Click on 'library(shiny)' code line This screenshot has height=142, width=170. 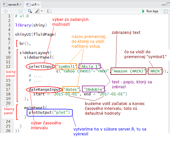click(31, 25)
